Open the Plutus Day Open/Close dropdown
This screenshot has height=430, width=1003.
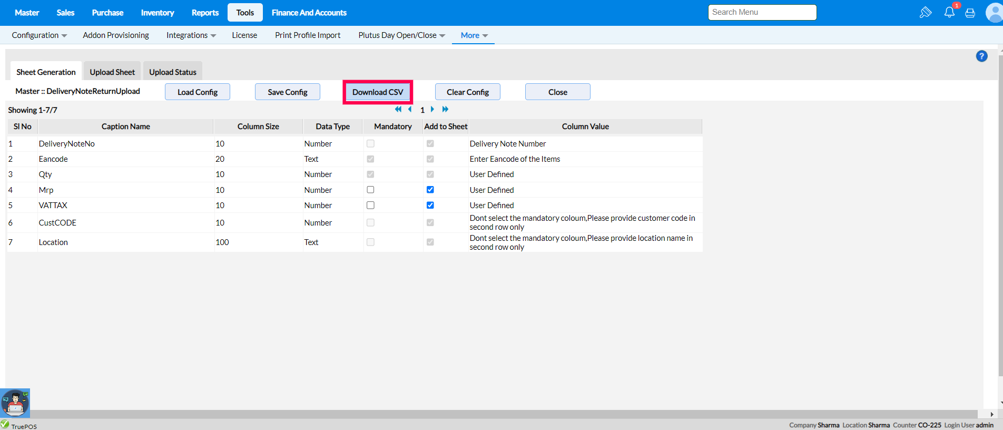click(401, 35)
